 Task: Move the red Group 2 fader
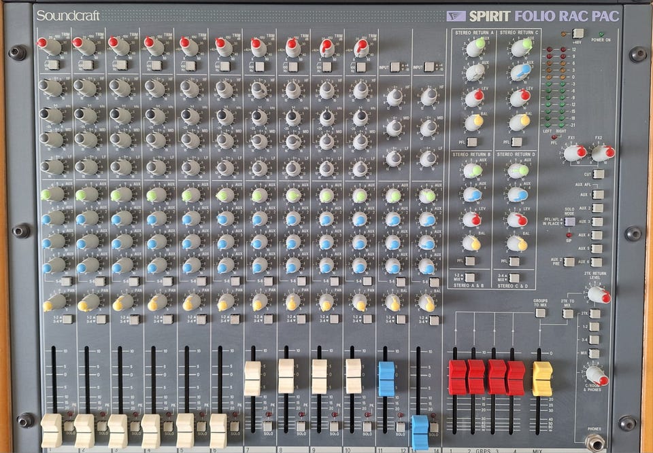476,377
